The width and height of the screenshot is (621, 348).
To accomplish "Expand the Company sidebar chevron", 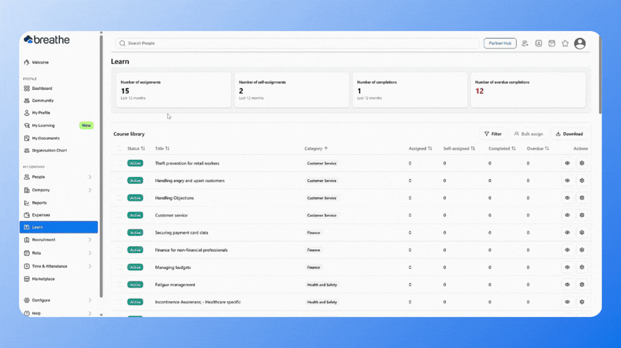I will tap(90, 190).
